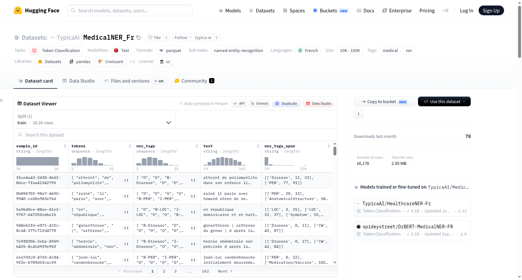Open Models in top navigation
This screenshot has width=522, height=280.
(x=230, y=10)
